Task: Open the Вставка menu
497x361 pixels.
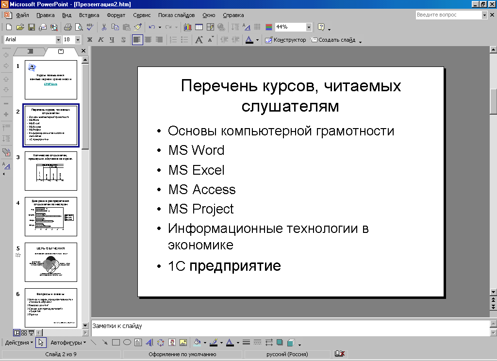Action: [x=89, y=15]
